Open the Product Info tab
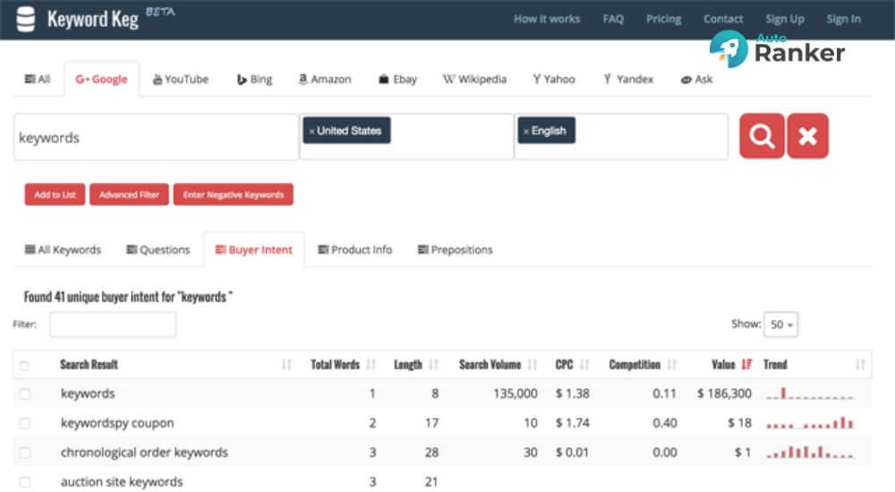895x492 pixels. (355, 250)
